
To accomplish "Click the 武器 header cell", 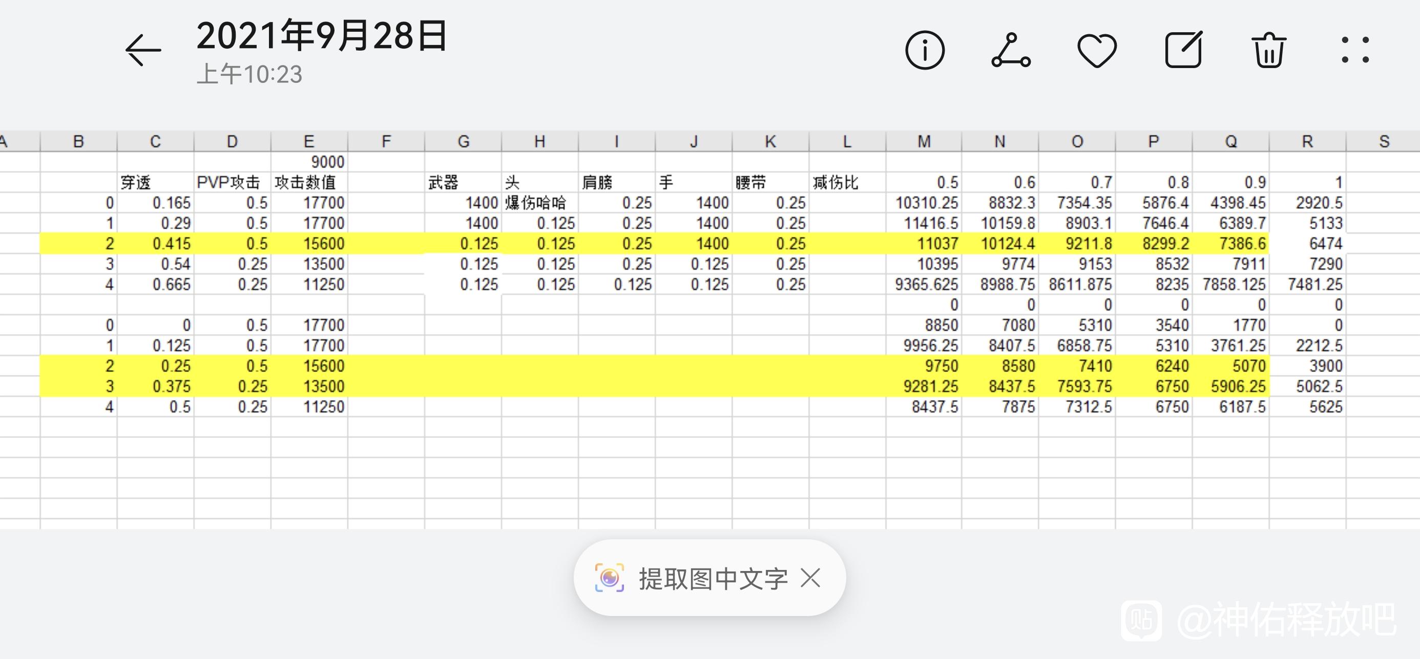I will [x=463, y=182].
